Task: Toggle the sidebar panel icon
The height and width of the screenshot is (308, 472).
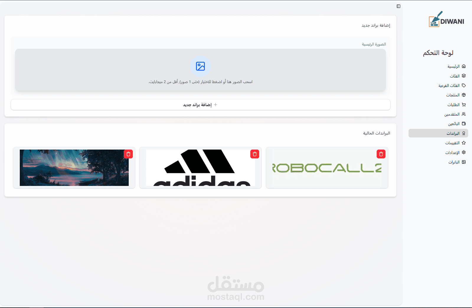Action: click(x=398, y=6)
